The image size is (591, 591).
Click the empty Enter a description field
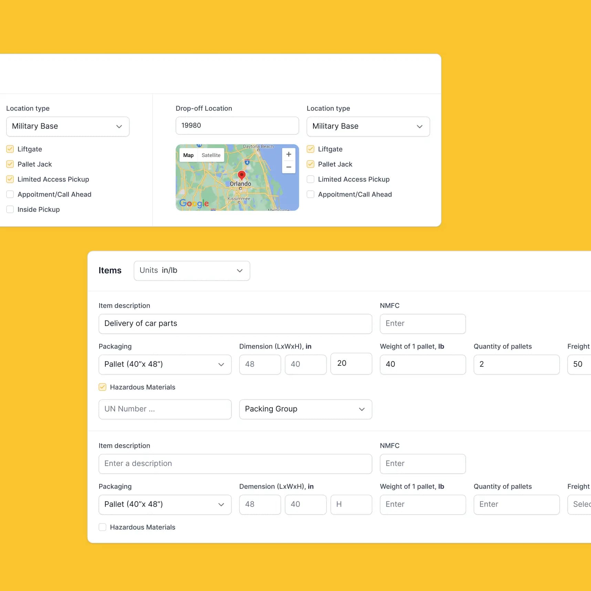235,464
